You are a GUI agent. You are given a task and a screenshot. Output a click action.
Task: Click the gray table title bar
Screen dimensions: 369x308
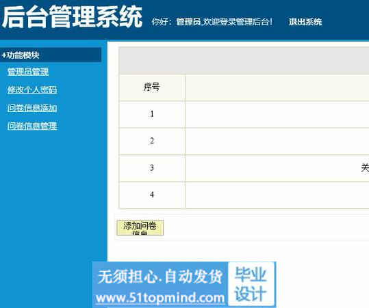point(244,61)
